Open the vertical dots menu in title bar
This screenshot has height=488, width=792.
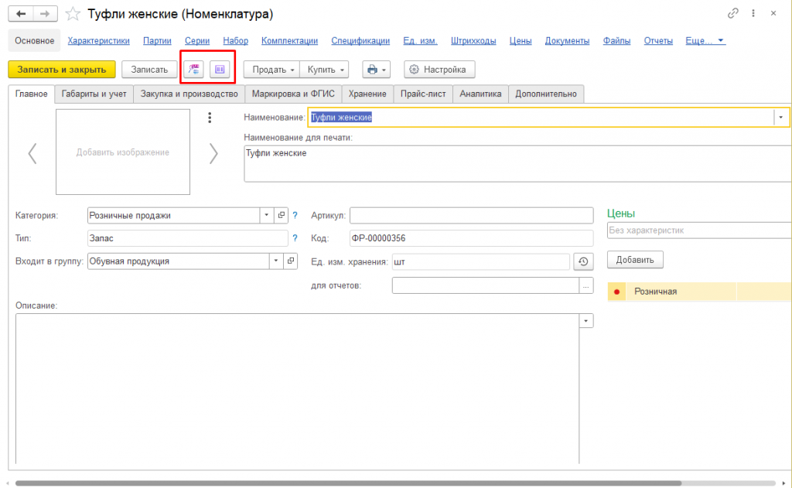pos(753,13)
